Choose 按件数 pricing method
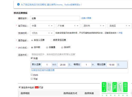132x97 pixels. (x=32, y=48)
